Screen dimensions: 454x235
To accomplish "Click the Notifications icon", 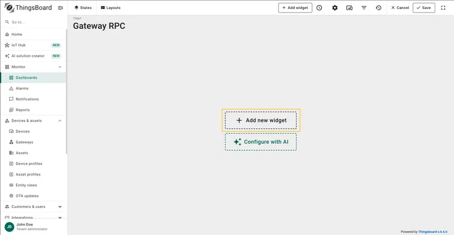I will (x=11, y=99).
